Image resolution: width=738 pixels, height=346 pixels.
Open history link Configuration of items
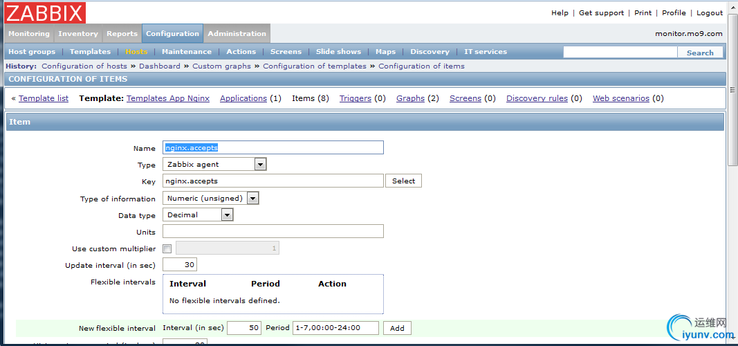click(421, 66)
